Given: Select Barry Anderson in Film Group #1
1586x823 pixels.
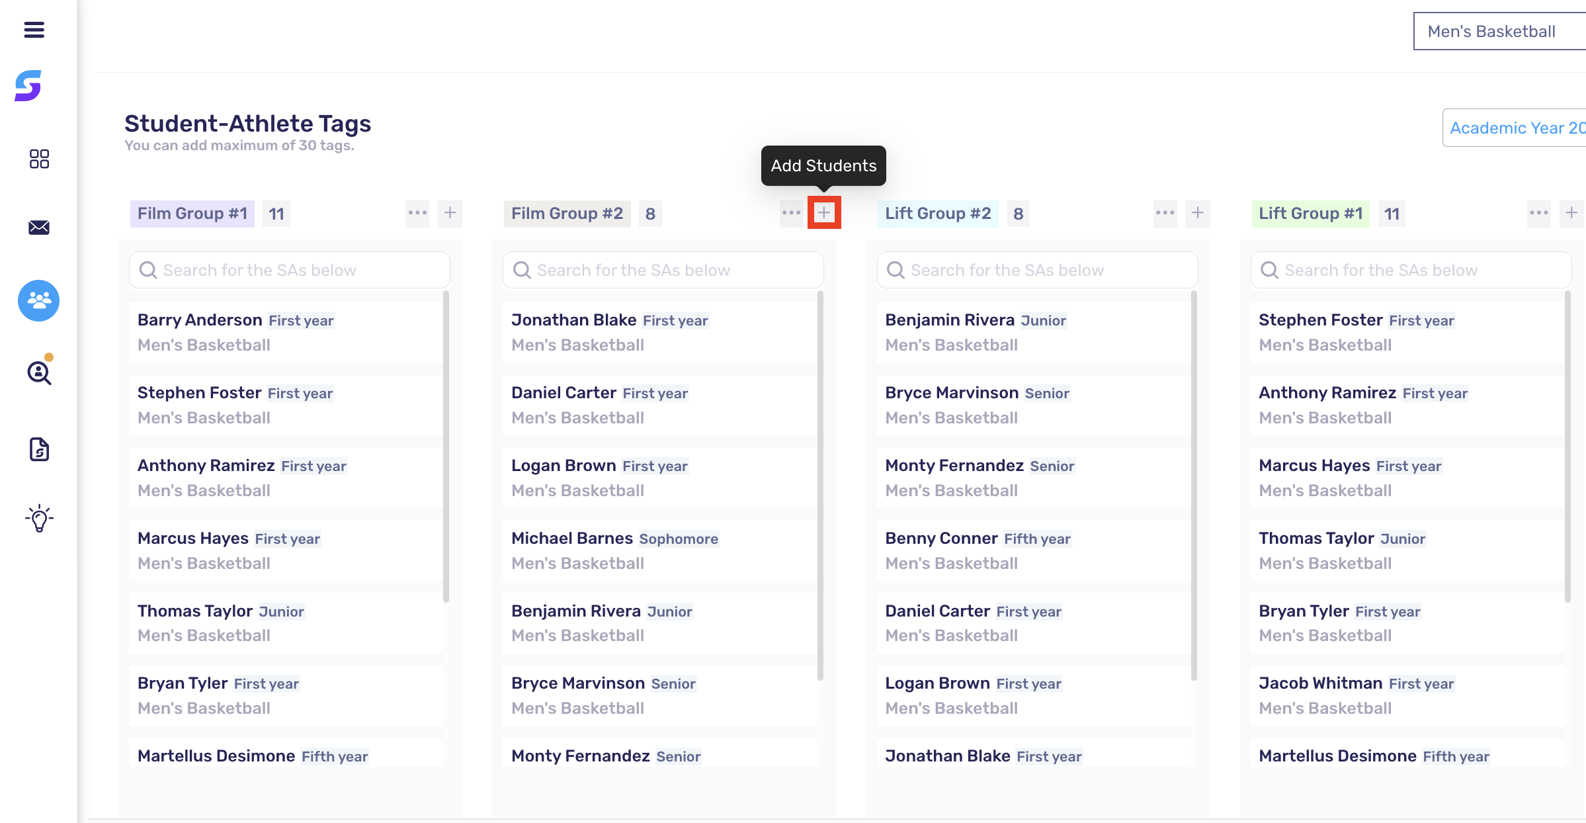Looking at the screenshot, I should (286, 332).
